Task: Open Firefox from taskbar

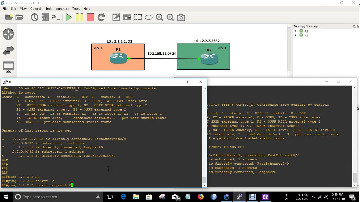Action: click(201, 197)
